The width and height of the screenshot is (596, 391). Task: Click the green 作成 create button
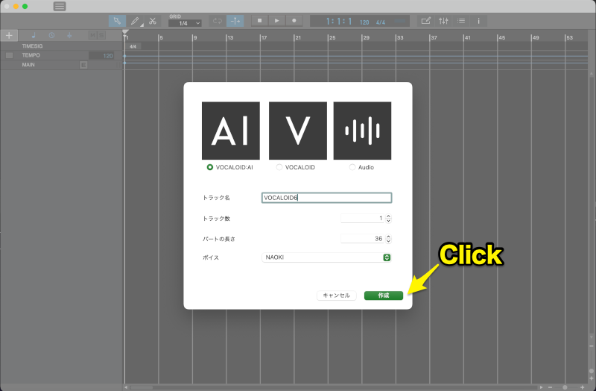(x=384, y=295)
